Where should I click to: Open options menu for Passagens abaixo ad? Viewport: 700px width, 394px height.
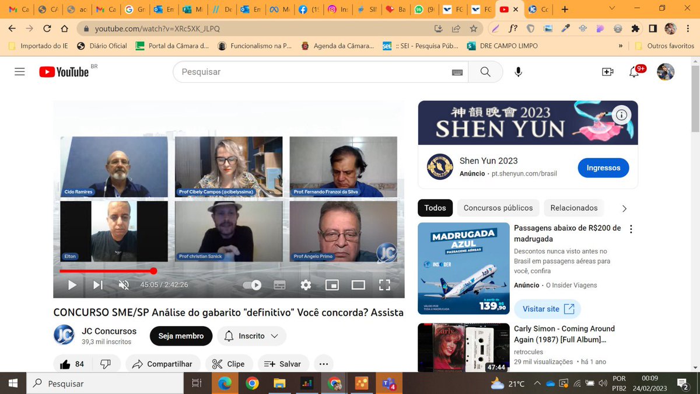tap(631, 229)
